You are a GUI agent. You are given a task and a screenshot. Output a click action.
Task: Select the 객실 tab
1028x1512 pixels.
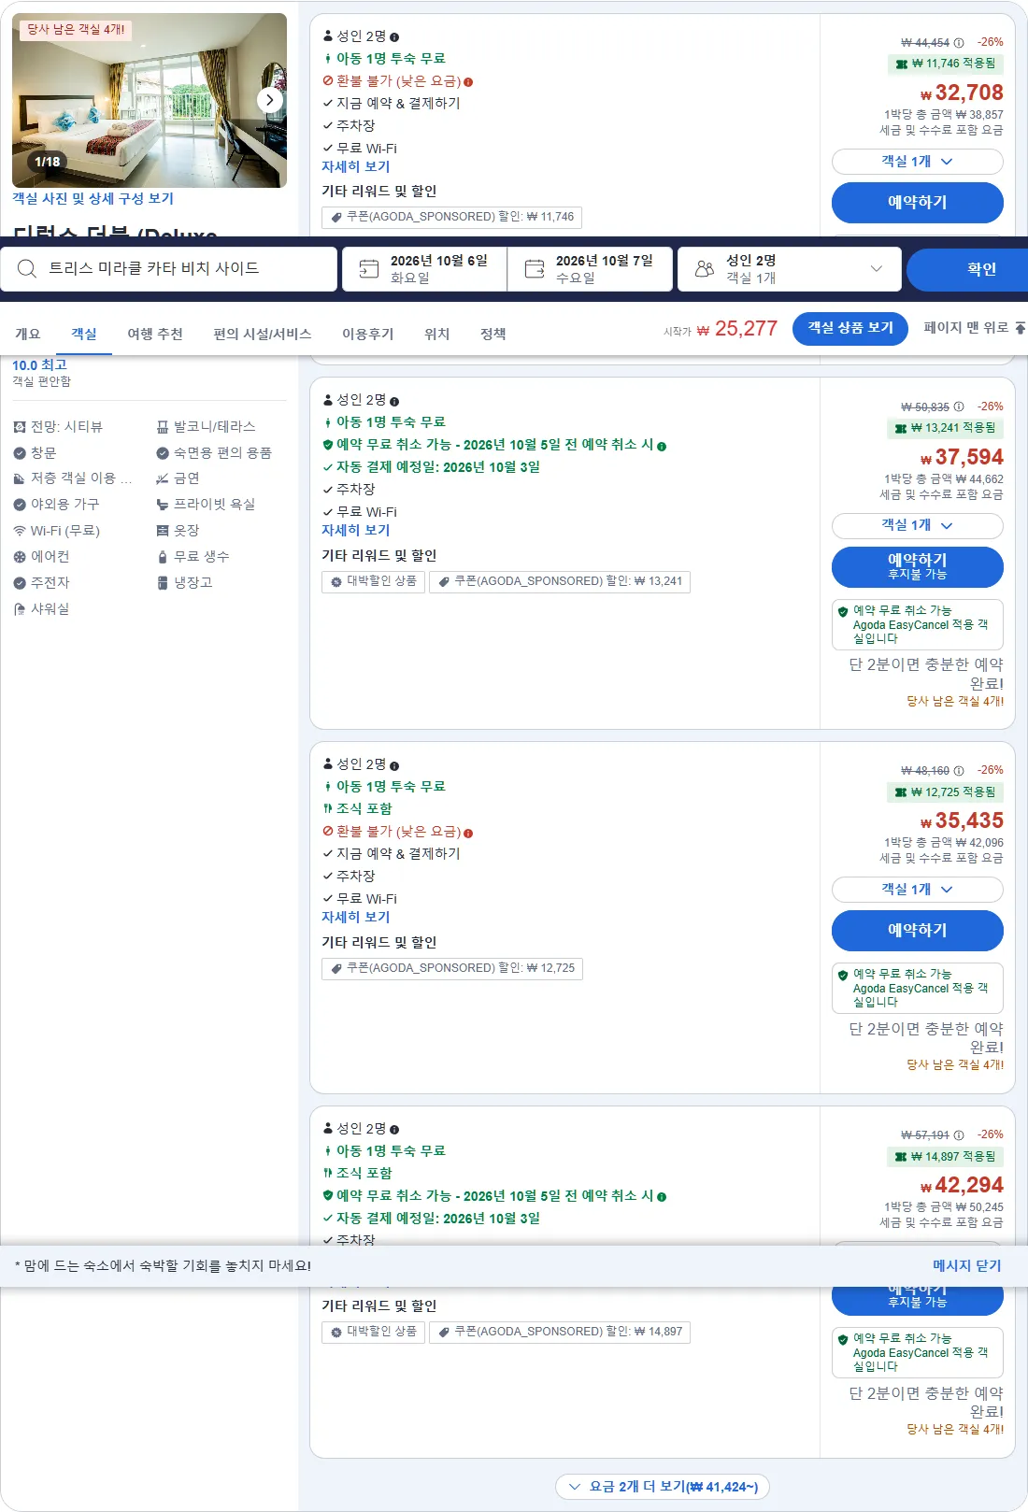point(84,334)
